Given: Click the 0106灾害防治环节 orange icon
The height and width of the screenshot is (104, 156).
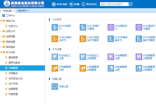Looking at the screenshot, I should coord(55,39).
